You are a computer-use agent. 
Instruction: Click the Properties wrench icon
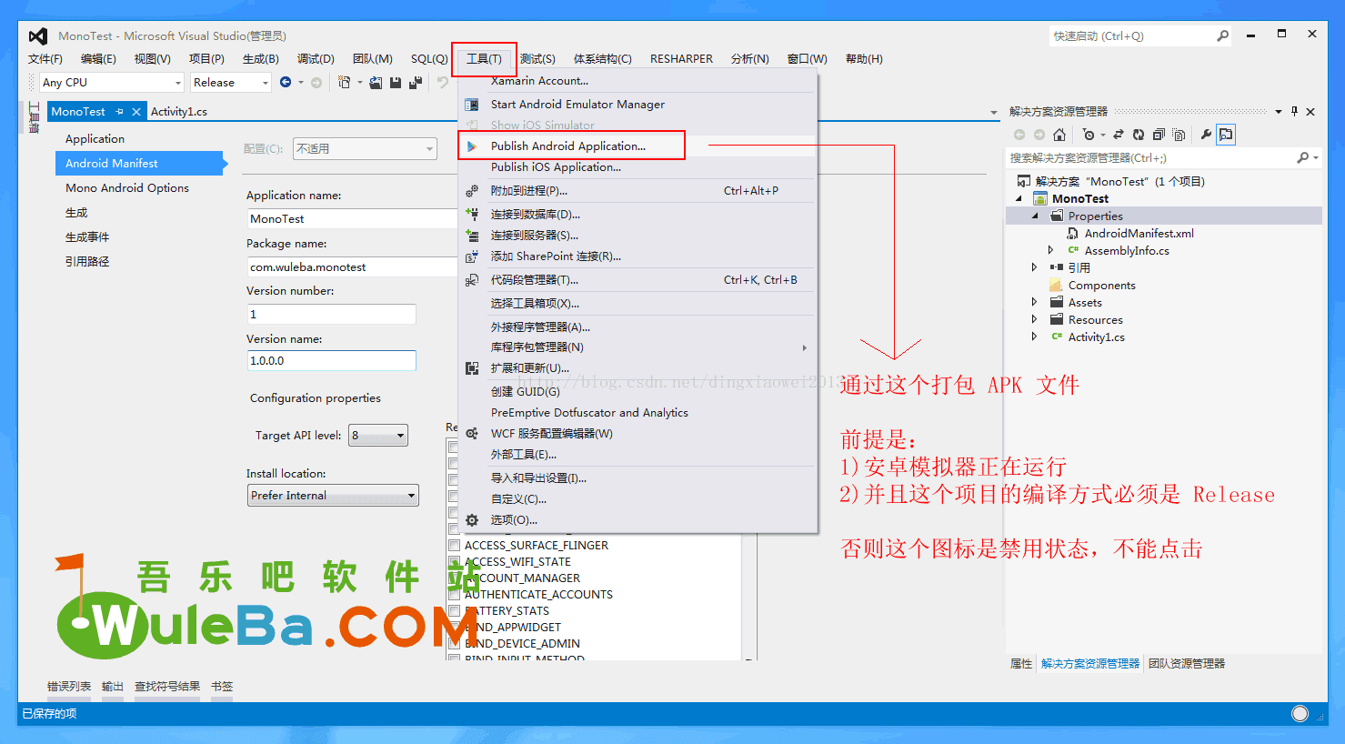tap(1206, 135)
